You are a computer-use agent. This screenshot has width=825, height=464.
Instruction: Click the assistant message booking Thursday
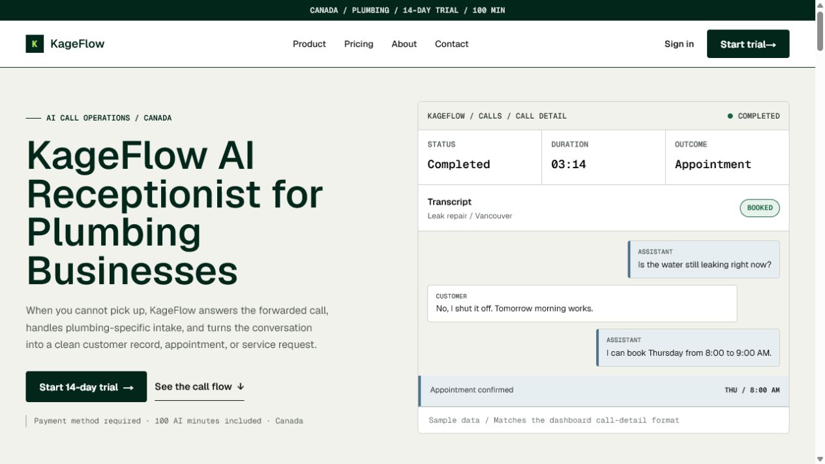(688, 347)
